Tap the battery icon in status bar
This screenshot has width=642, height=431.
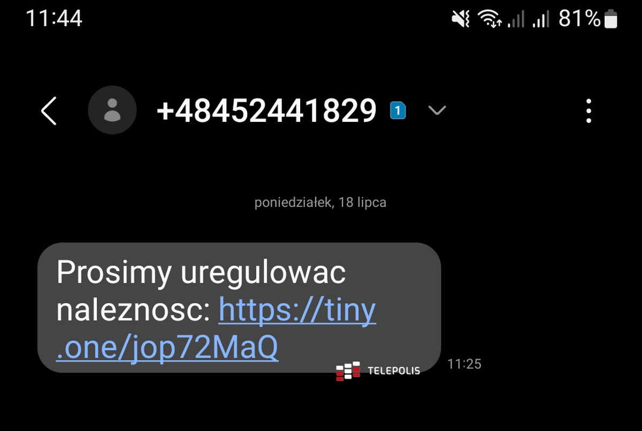(x=610, y=19)
